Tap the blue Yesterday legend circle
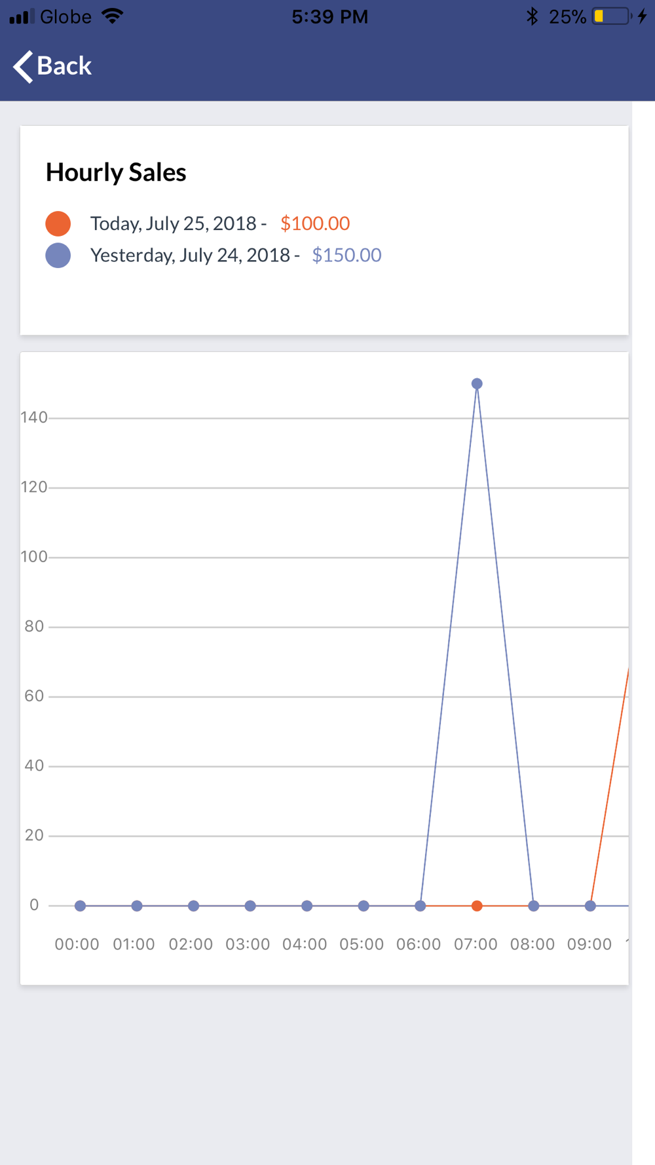The image size is (655, 1165). point(58,256)
